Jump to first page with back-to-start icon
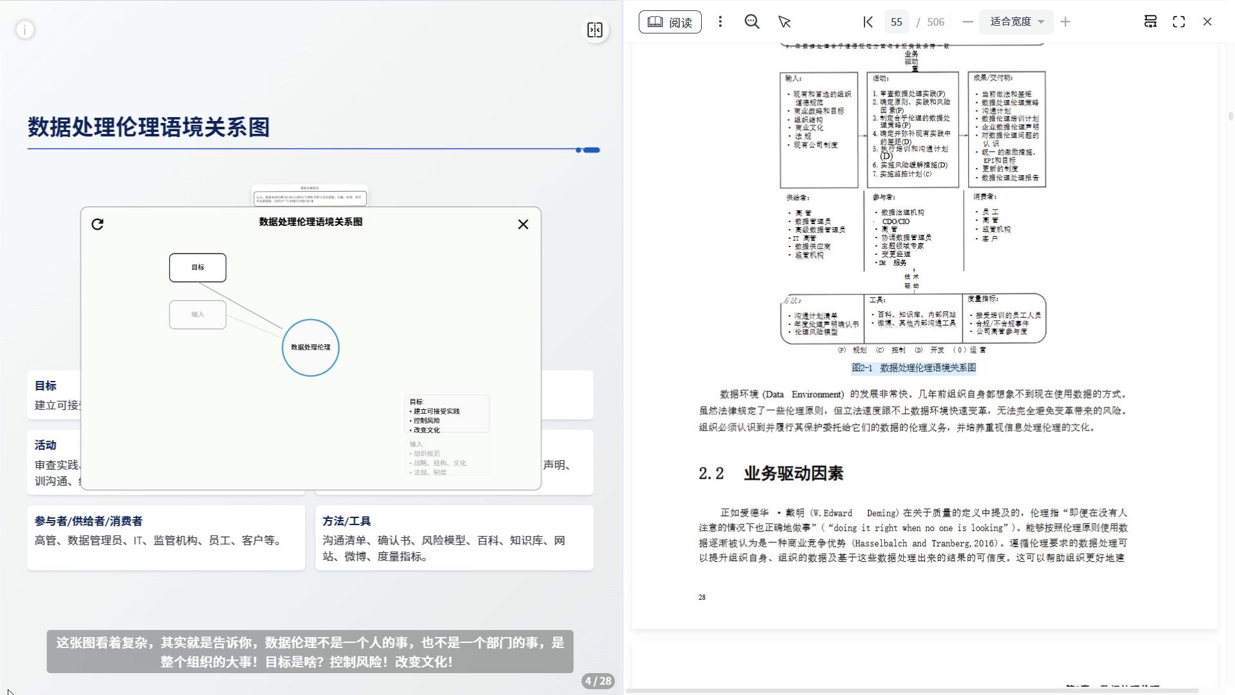Image resolution: width=1235 pixels, height=695 pixels. coord(868,22)
